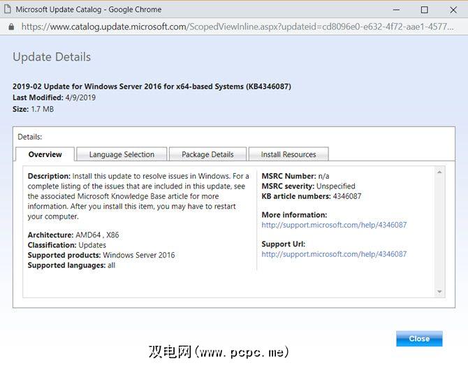Click the MSRC Number n/a line
Screen dimensions: 468x368
(x=295, y=176)
